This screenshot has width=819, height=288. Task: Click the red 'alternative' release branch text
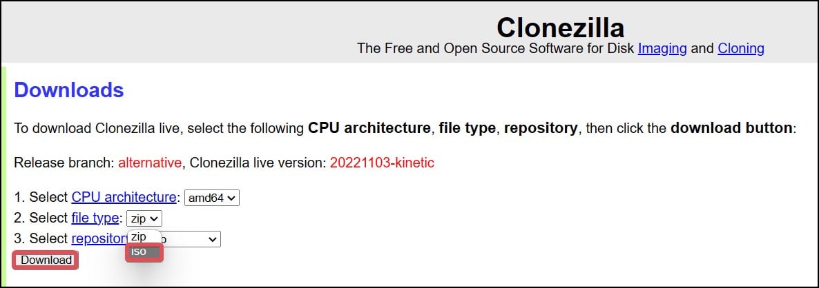pyautogui.click(x=150, y=163)
